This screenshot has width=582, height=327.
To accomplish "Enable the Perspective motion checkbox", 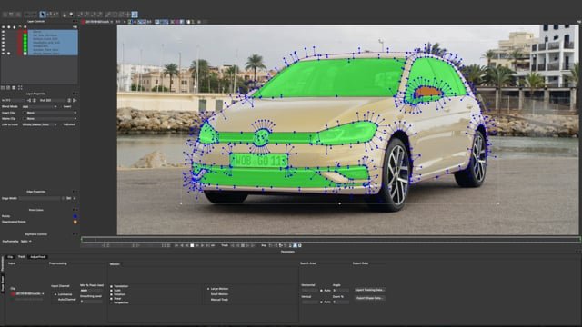I will (x=111, y=302).
